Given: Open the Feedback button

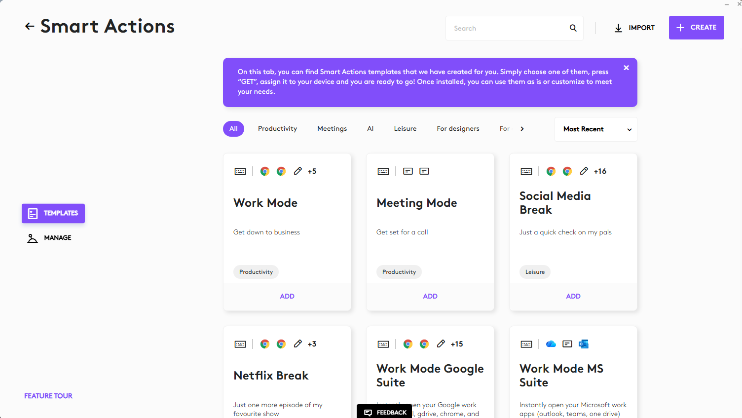Looking at the screenshot, I should click(x=385, y=412).
